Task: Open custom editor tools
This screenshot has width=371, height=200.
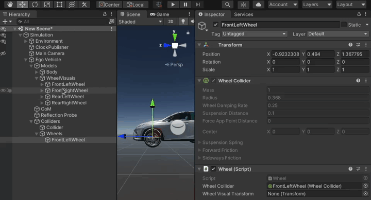Action: click(x=84, y=5)
